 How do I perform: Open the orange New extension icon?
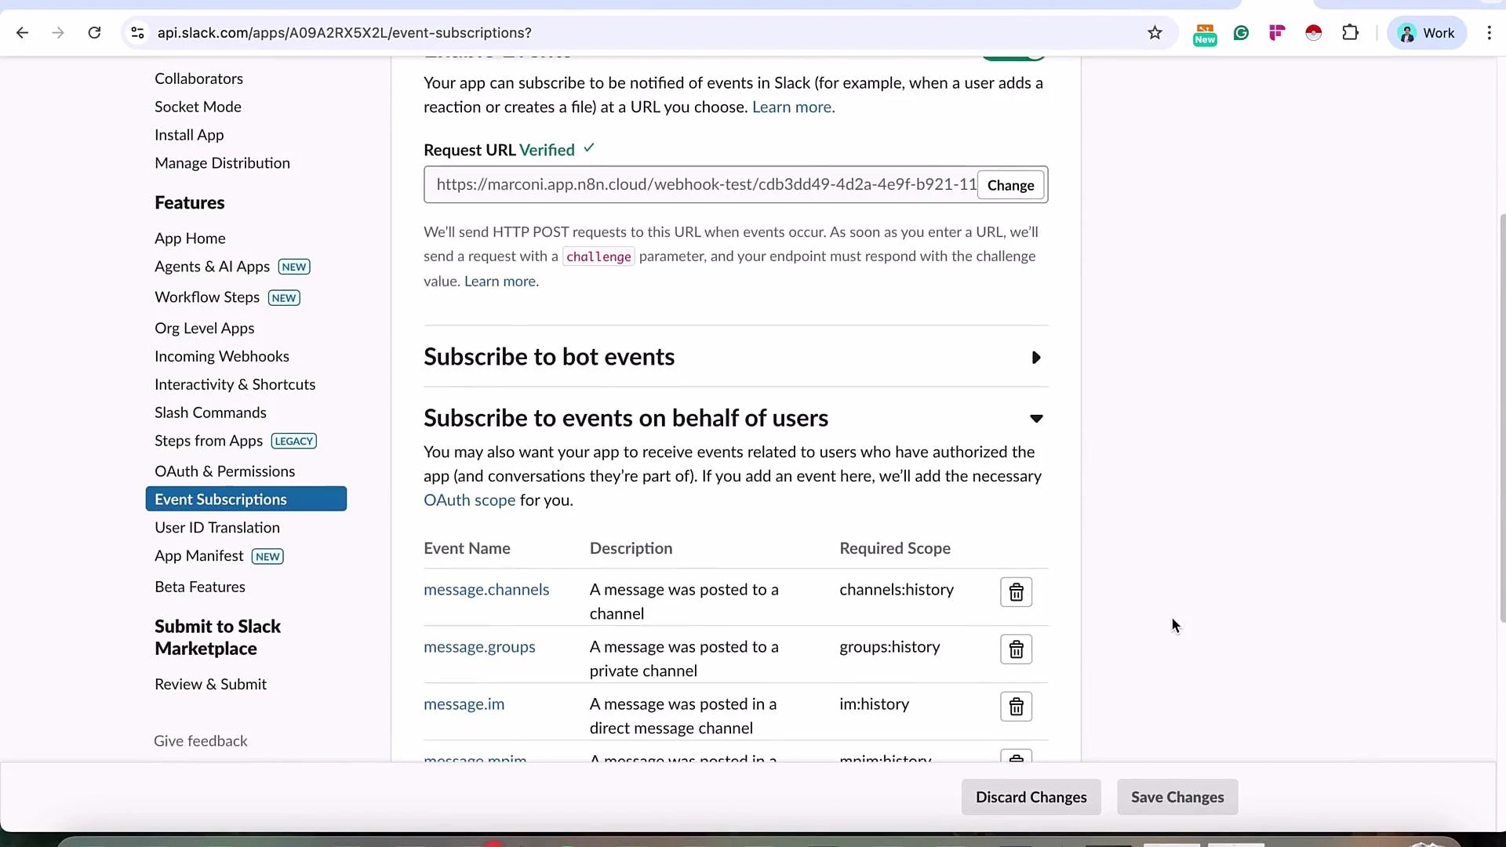(1205, 34)
